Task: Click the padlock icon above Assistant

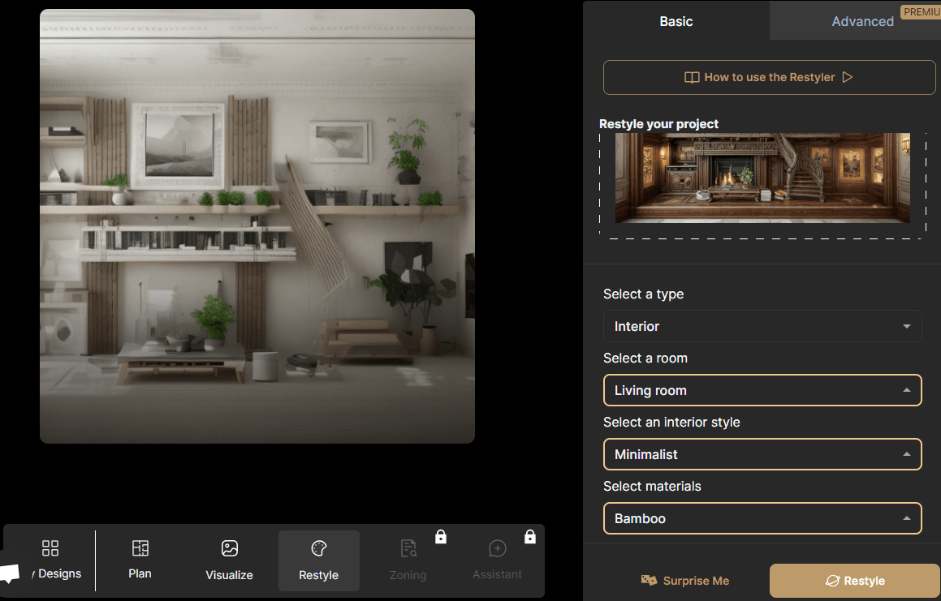Action: coord(530,536)
